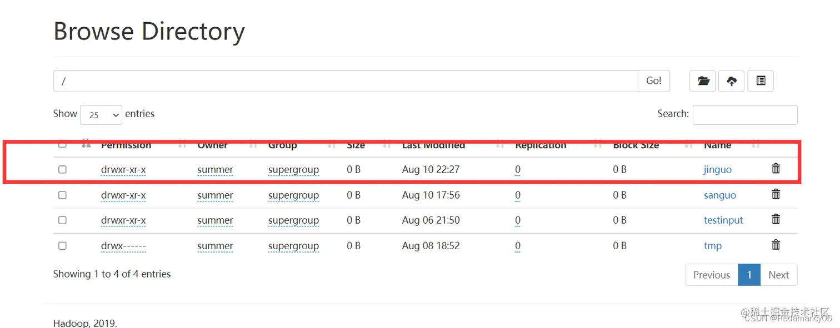This screenshot has width=840, height=328.
Task: Sort by the Name column arrows
Action: [x=756, y=145]
